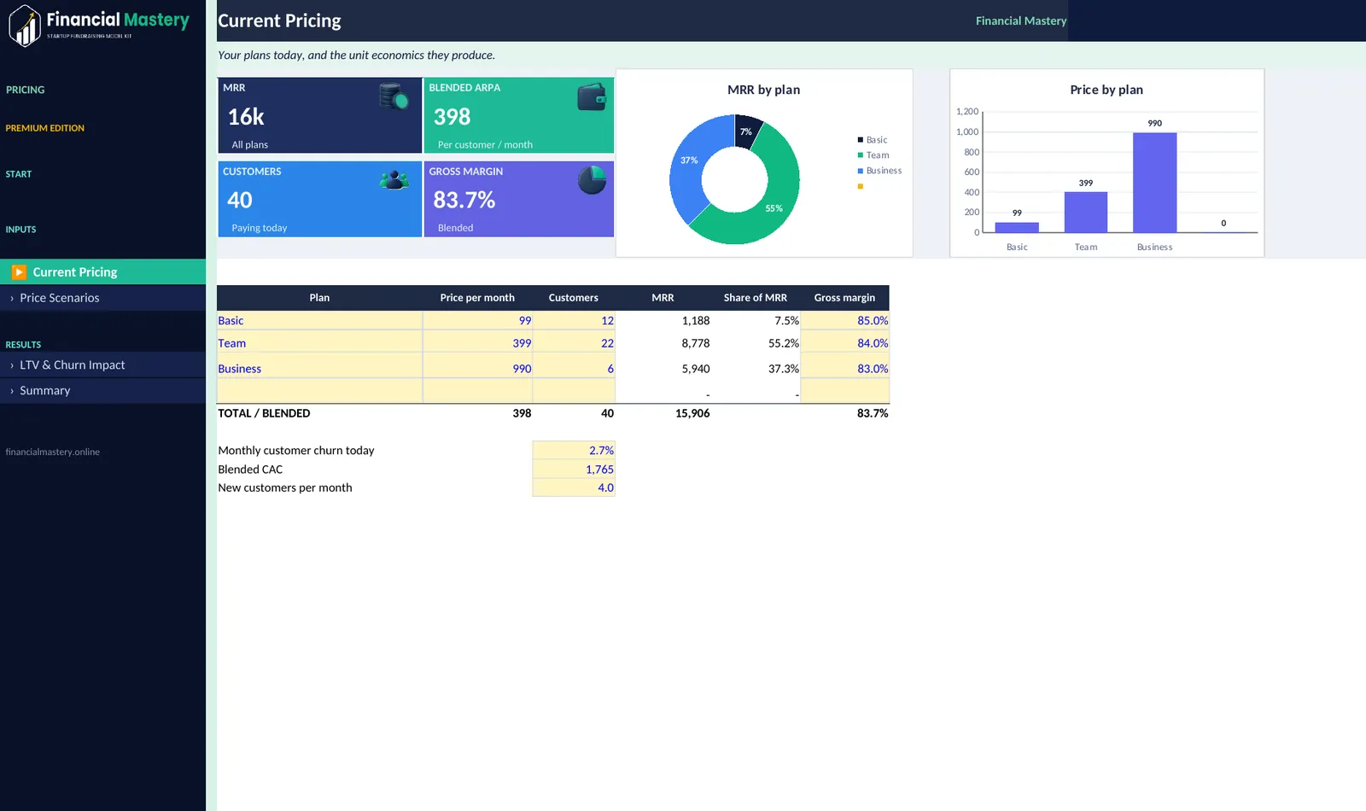This screenshot has height=811, width=1366.
Task: Open the financialmastery.online link
Action: point(53,452)
